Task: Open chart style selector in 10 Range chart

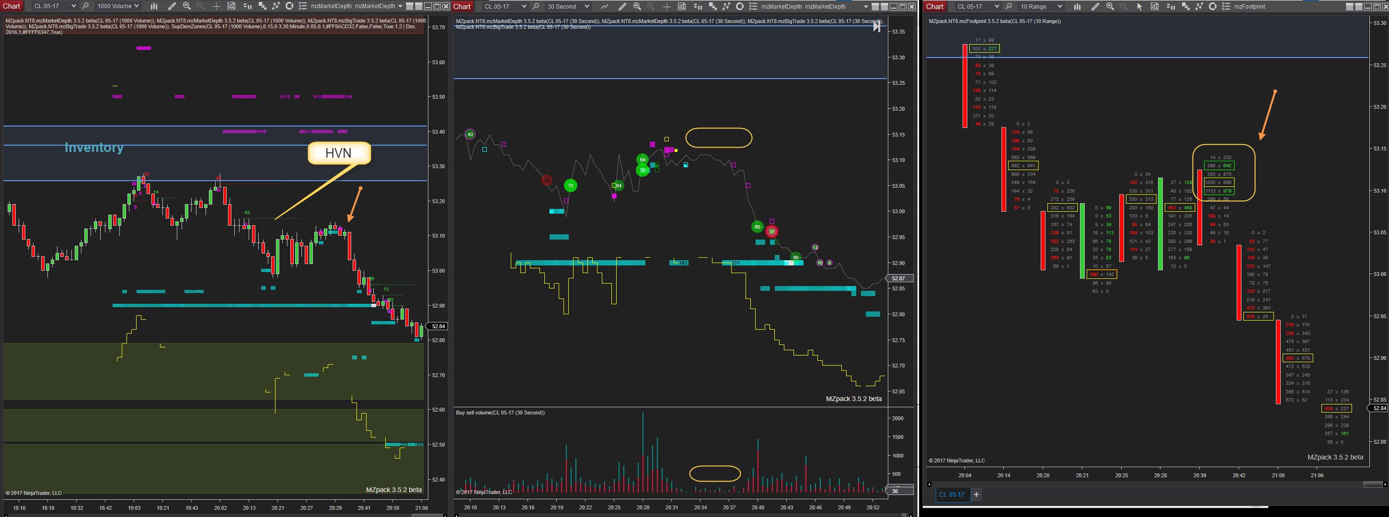Action: (1078, 6)
